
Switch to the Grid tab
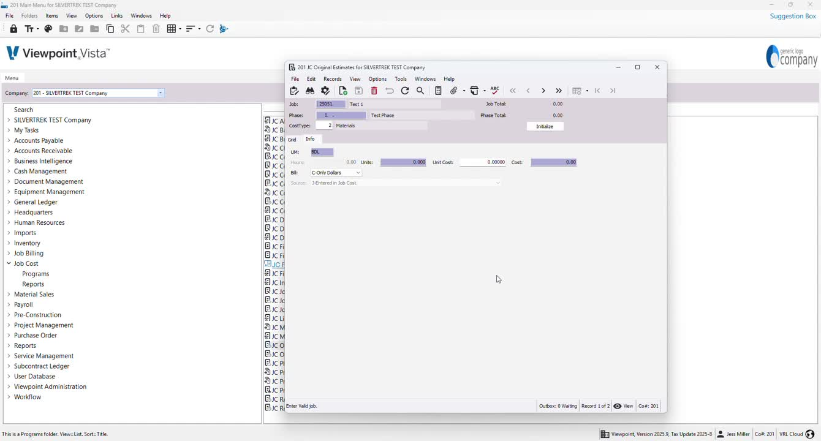[x=292, y=140]
